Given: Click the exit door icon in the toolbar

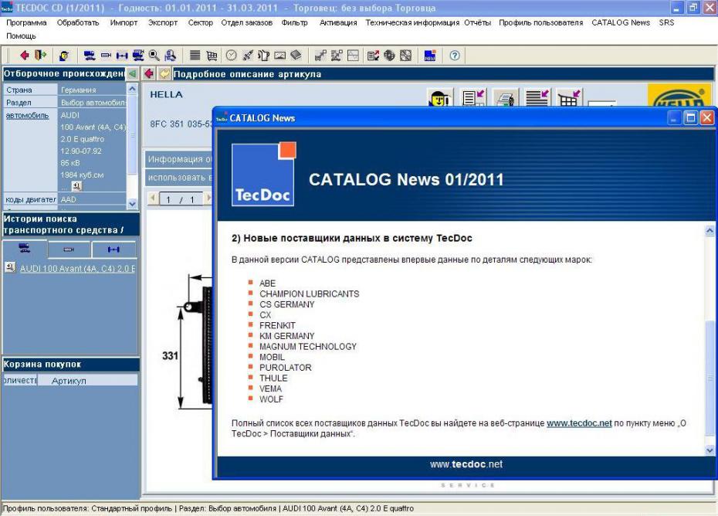Looking at the screenshot, I should (x=40, y=56).
